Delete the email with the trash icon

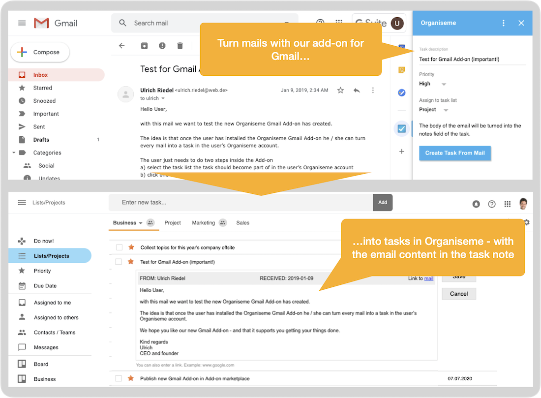(180, 45)
